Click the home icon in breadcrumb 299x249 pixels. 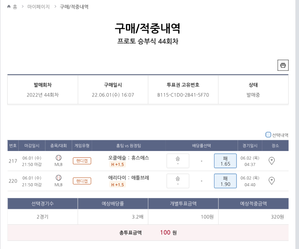pyautogui.click(x=9, y=7)
